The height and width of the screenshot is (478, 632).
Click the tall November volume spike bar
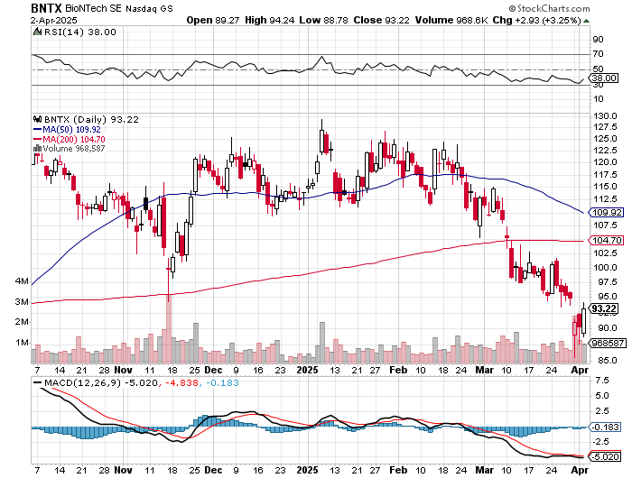pyautogui.click(x=169, y=328)
